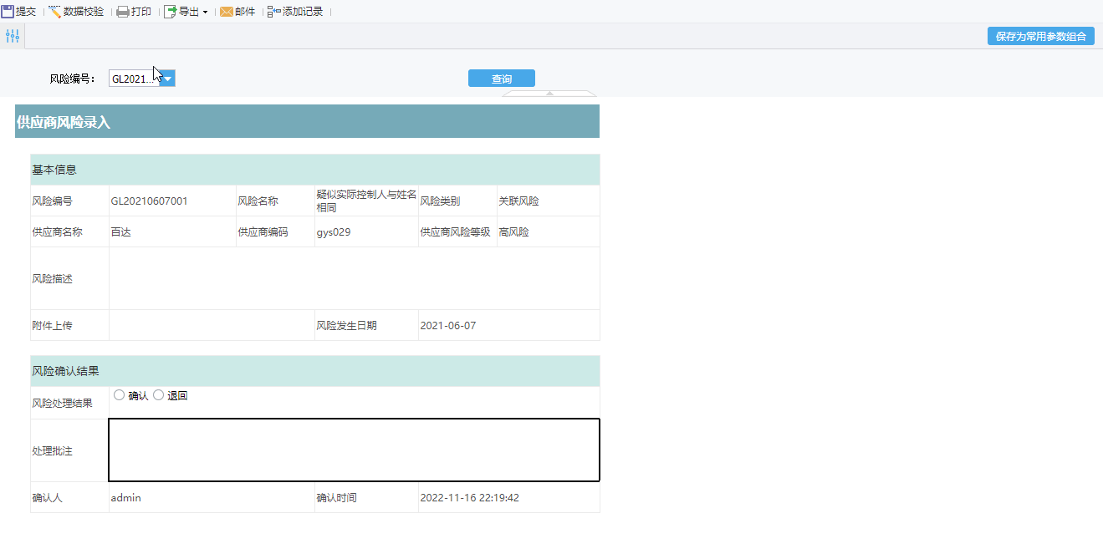This screenshot has height=549, width=1103.
Task: Click the 打印 printer icon
Action: click(x=123, y=12)
